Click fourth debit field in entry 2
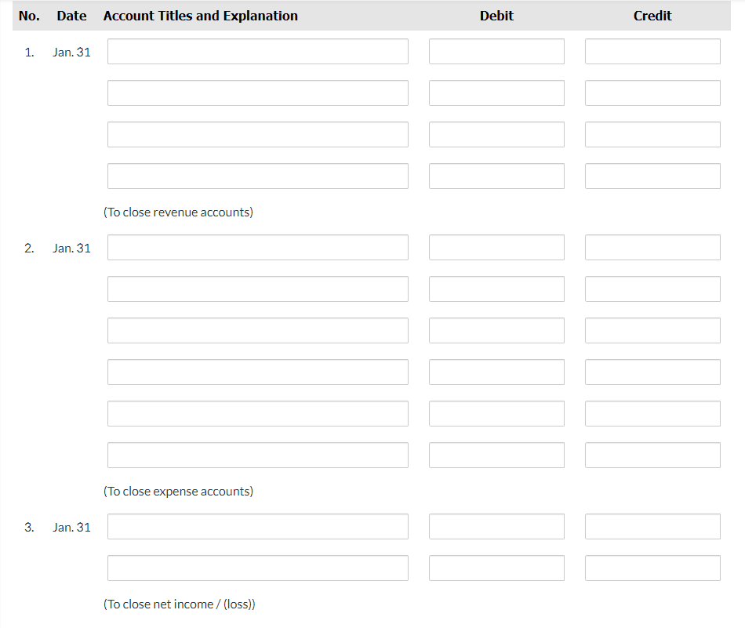Image resolution: width=745 pixels, height=628 pixels. [496, 372]
